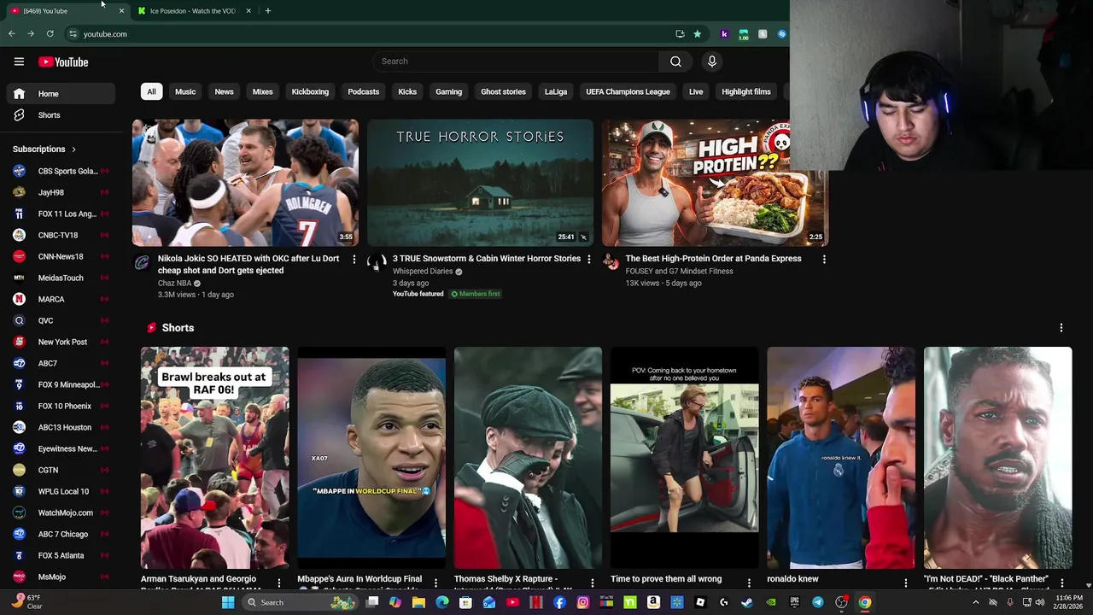Open Instagram from the taskbar

click(x=583, y=602)
